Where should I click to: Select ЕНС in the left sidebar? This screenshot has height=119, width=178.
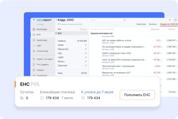(x=43, y=35)
